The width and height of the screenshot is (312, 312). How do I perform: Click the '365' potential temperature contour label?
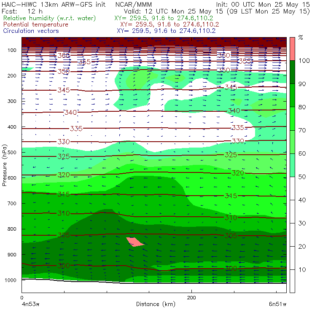pyautogui.click(x=85, y=62)
